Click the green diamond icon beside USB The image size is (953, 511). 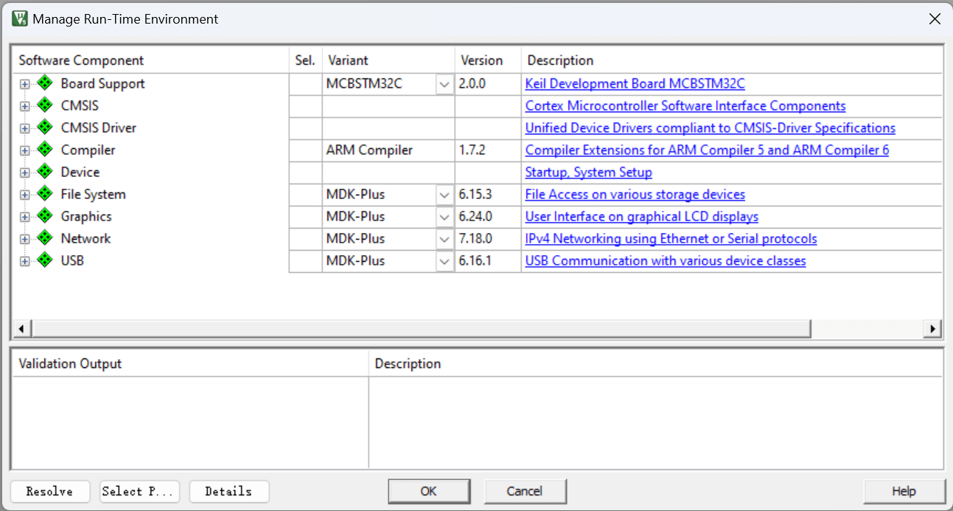[x=46, y=260]
